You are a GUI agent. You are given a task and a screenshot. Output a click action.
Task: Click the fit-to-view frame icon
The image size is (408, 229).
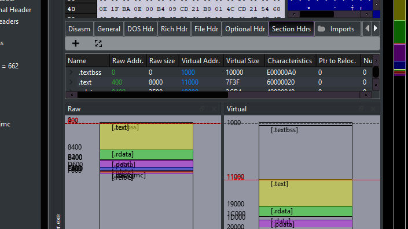pyautogui.click(x=98, y=43)
